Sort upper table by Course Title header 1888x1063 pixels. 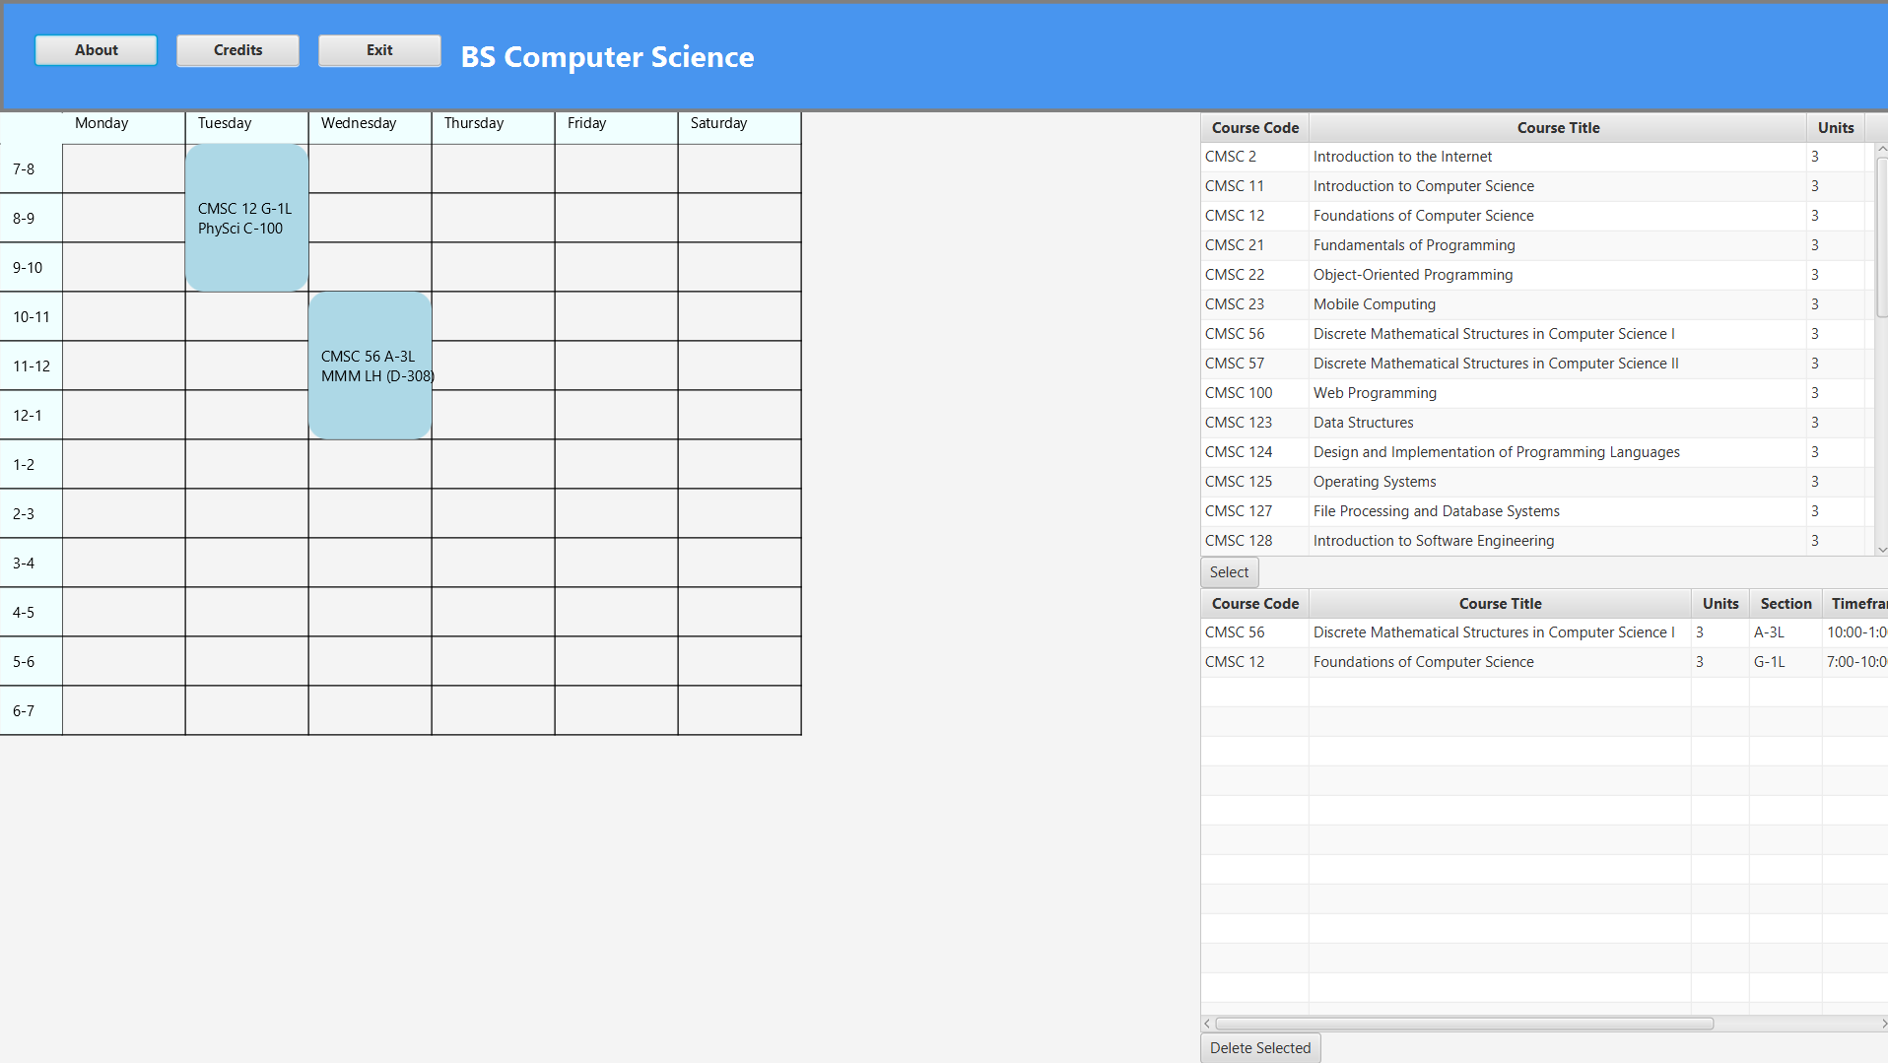click(1557, 128)
